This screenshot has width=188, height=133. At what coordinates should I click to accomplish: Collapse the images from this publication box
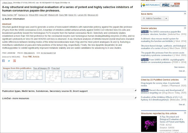[x=122, y=68]
